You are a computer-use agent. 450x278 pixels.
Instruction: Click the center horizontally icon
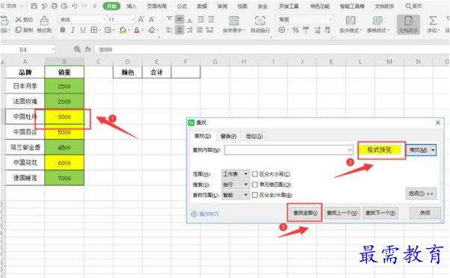pyautogui.click(x=179, y=30)
